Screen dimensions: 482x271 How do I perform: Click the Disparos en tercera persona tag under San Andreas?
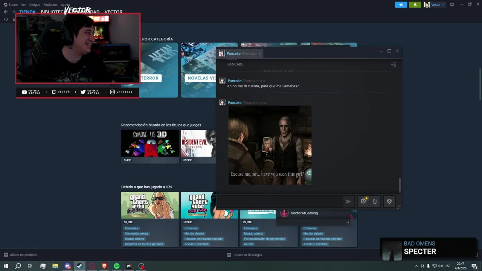point(144,244)
